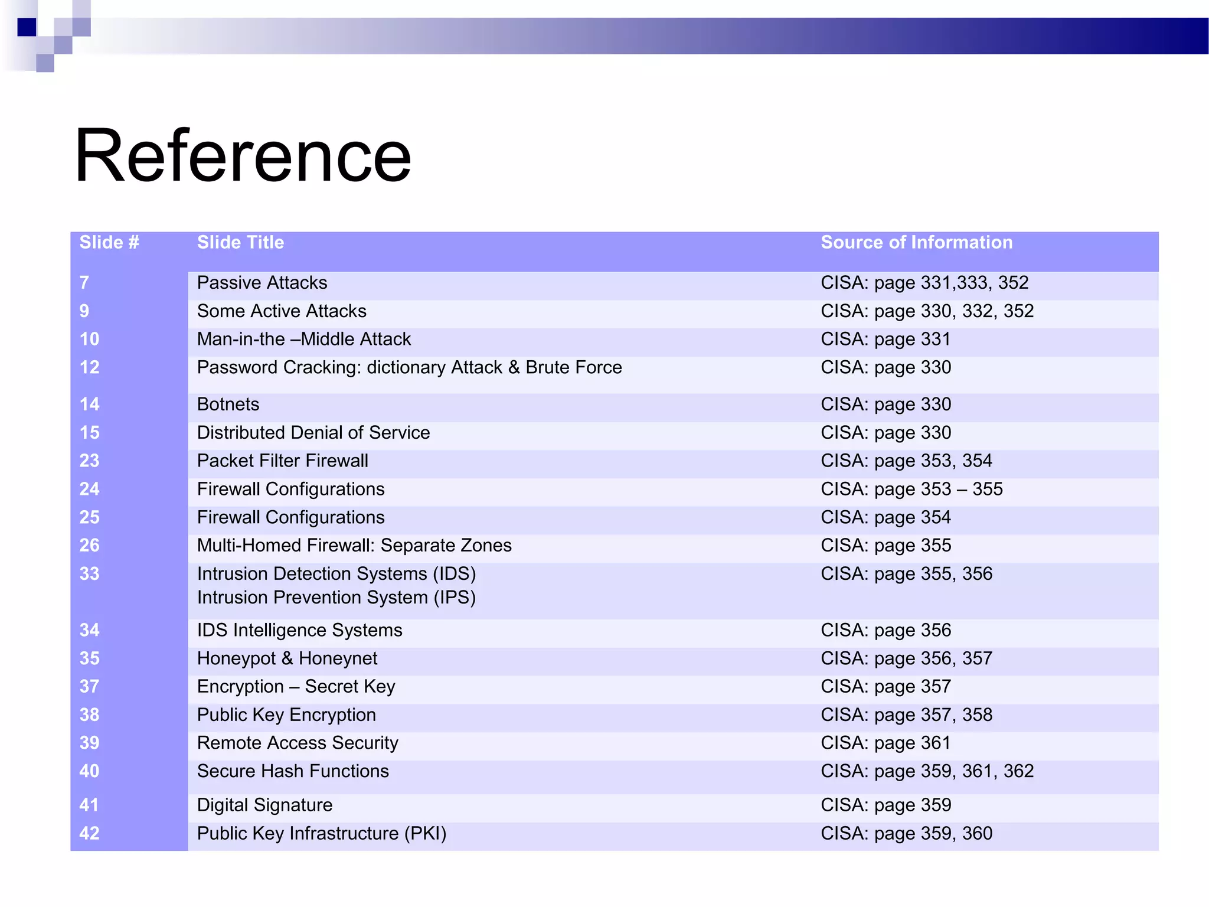Screen dimensions: 1209x907
Task: Click 'CISA: page 354' source
Action: click(885, 518)
